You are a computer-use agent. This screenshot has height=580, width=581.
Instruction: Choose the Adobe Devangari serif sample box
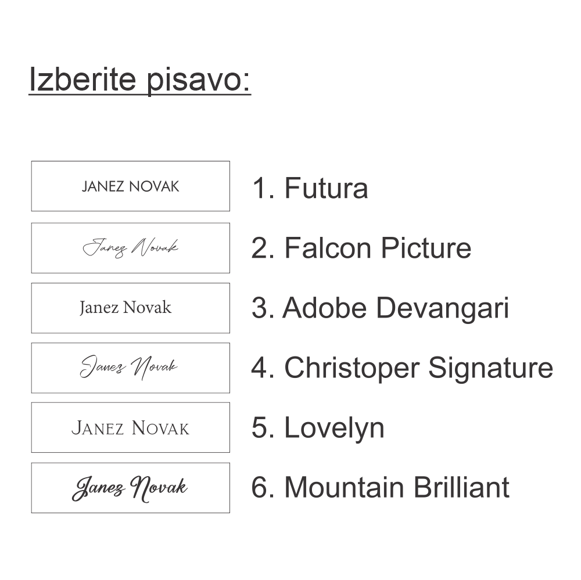[130, 308]
